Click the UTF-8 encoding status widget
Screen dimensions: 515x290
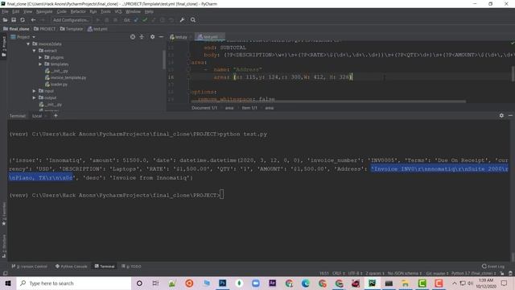355,274
